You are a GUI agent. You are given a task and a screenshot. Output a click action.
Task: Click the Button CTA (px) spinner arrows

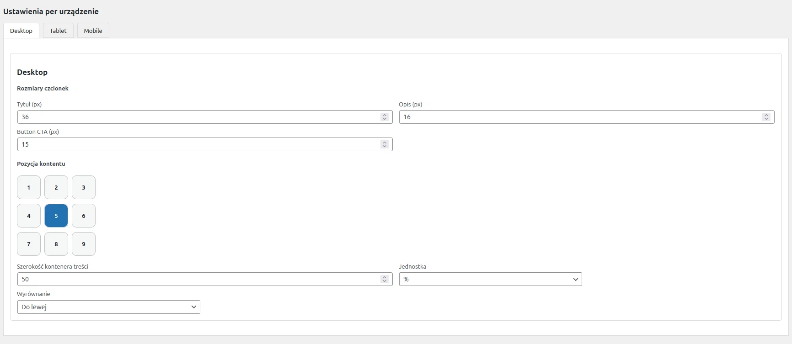(385, 144)
